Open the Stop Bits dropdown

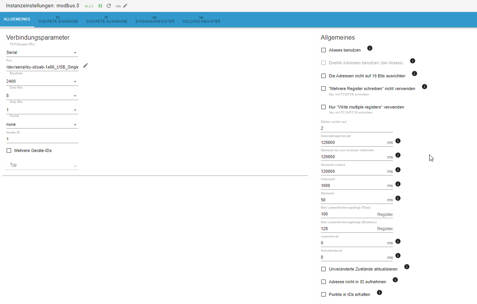point(42,110)
